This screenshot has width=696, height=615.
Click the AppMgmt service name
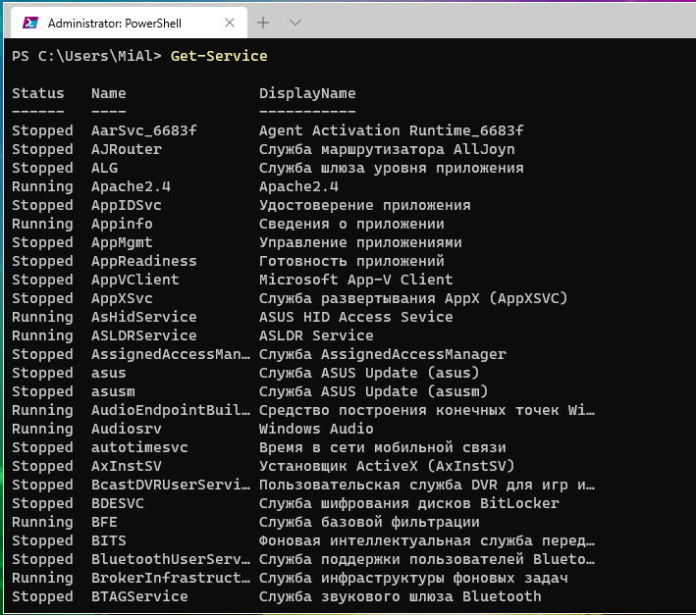click(122, 242)
